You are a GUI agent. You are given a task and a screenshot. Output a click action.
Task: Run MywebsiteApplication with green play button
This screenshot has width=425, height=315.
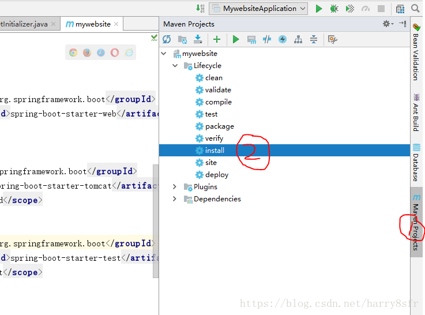pos(319,9)
